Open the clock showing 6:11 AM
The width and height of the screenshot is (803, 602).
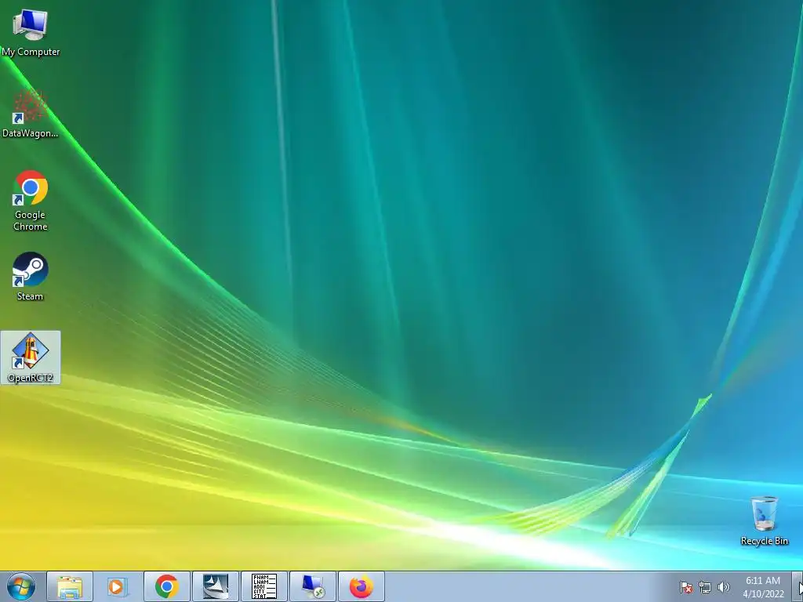(x=763, y=587)
